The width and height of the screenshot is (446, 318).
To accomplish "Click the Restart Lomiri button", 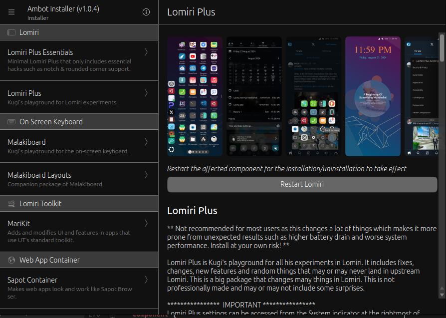I will (302, 184).
